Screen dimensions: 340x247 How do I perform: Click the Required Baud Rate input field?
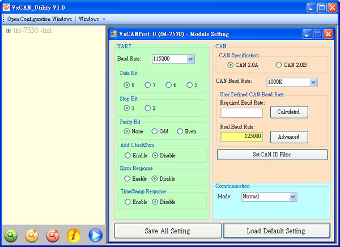(x=241, y=113)
